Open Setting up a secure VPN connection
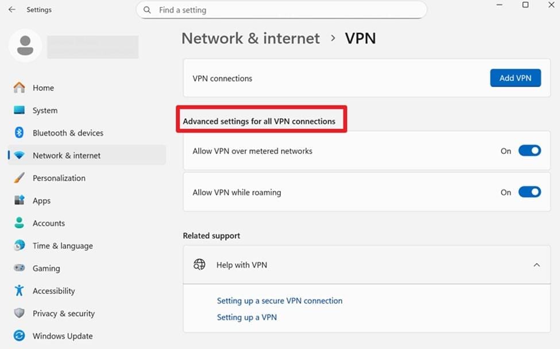Image resolution: width=560 pixels, height=349 pixels. [x=280, y=300]
